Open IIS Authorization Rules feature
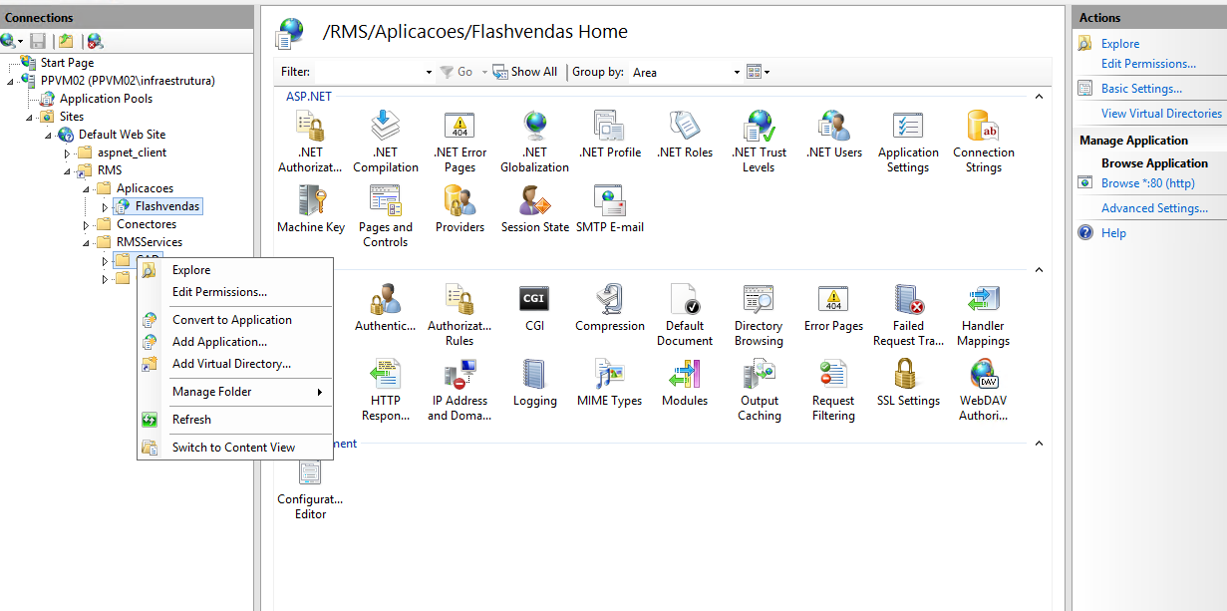1227x611 pixels. click(x=460, y=315)
